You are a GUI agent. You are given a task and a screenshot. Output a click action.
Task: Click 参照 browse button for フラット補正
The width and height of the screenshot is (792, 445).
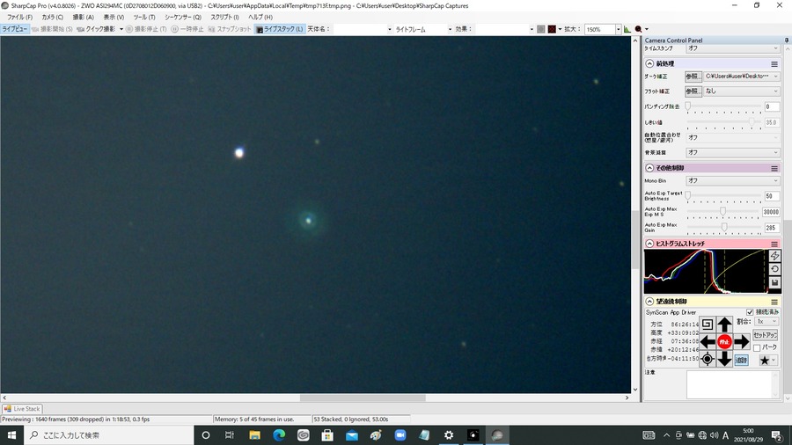point(693,91)
